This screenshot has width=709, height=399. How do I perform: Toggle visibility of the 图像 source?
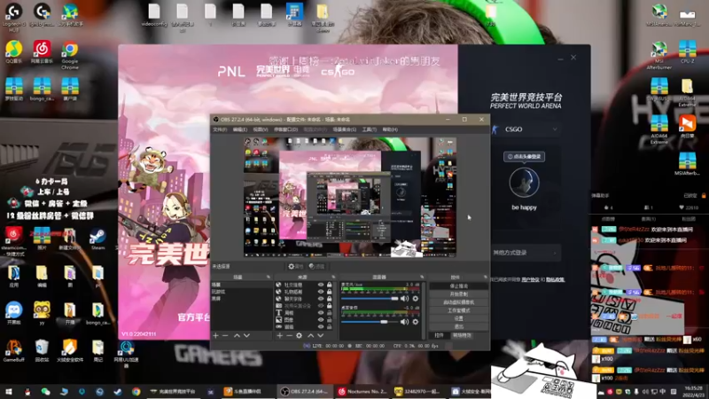[x=321, y=320]
